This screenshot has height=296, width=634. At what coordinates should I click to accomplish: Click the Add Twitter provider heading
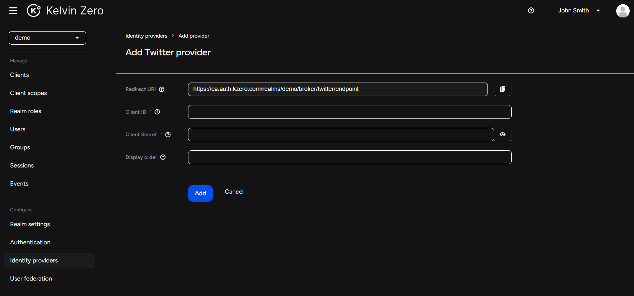pyautogui.click(x=168, y=52)
